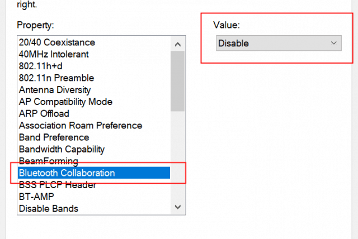Select the 802.11n Preamble property

56,78
